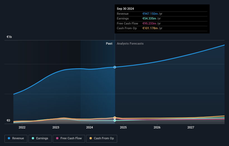The width and height of the screenshot is (229, 146).
Task: Click the 2025 x-axis label
Action: 123,128
